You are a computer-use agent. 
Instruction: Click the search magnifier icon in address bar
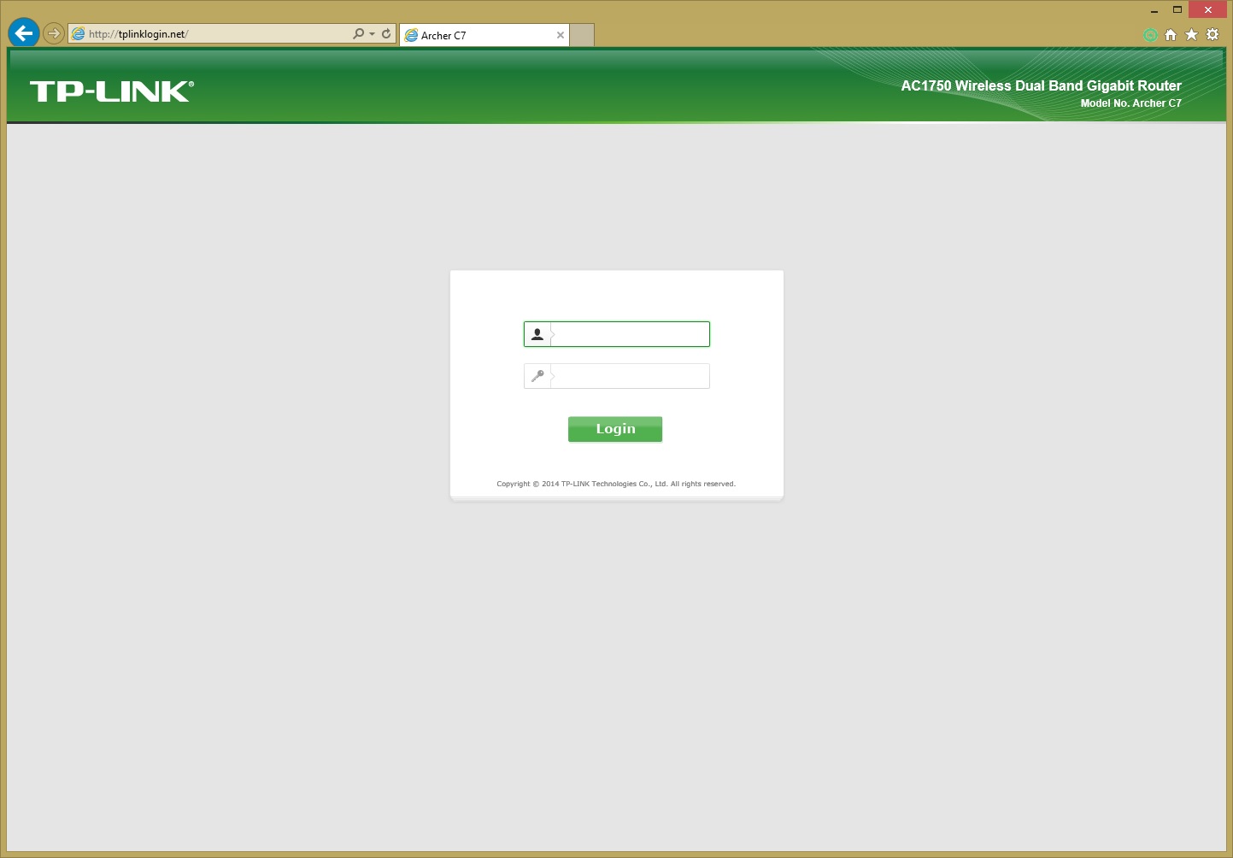(x=358, y=33)
